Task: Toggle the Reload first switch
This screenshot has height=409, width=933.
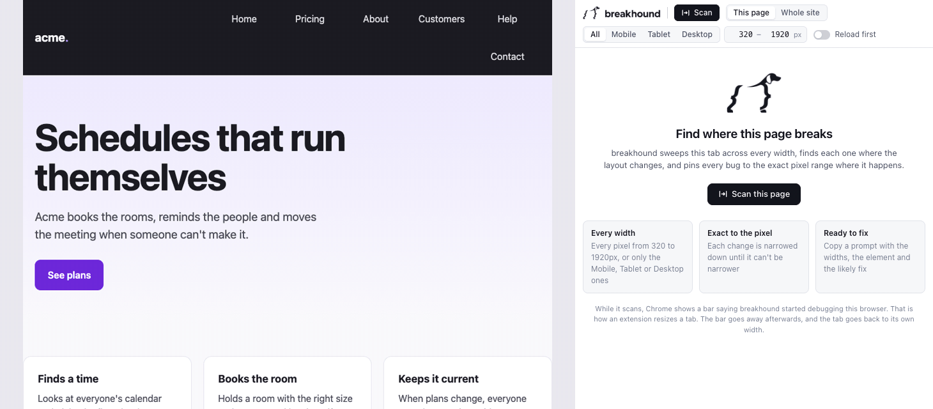Action: tap(822, 35)
